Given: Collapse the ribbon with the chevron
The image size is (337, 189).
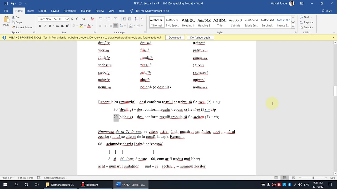Looking at the screenshot, I should [334, 32].
